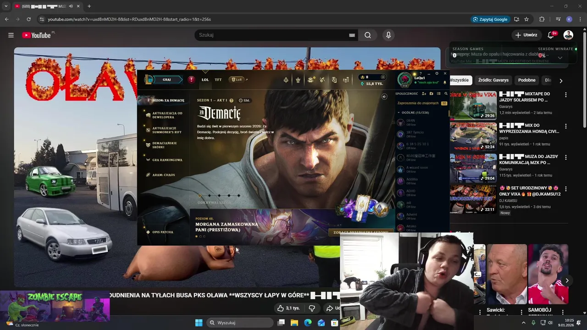Open options for MUZA DO JAZDY KOMUNIKACJĄ MZK video
Image resolution: width=587 pixels, height=330 pixels.
[566, 157]
